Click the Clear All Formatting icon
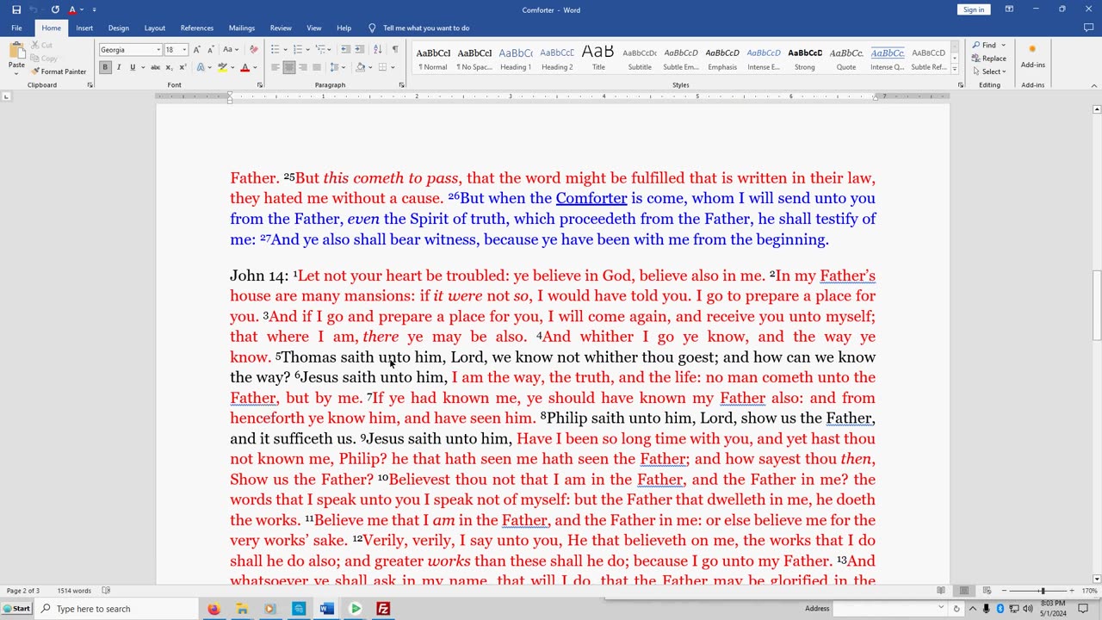The image size is (1102, 620). 253,50
